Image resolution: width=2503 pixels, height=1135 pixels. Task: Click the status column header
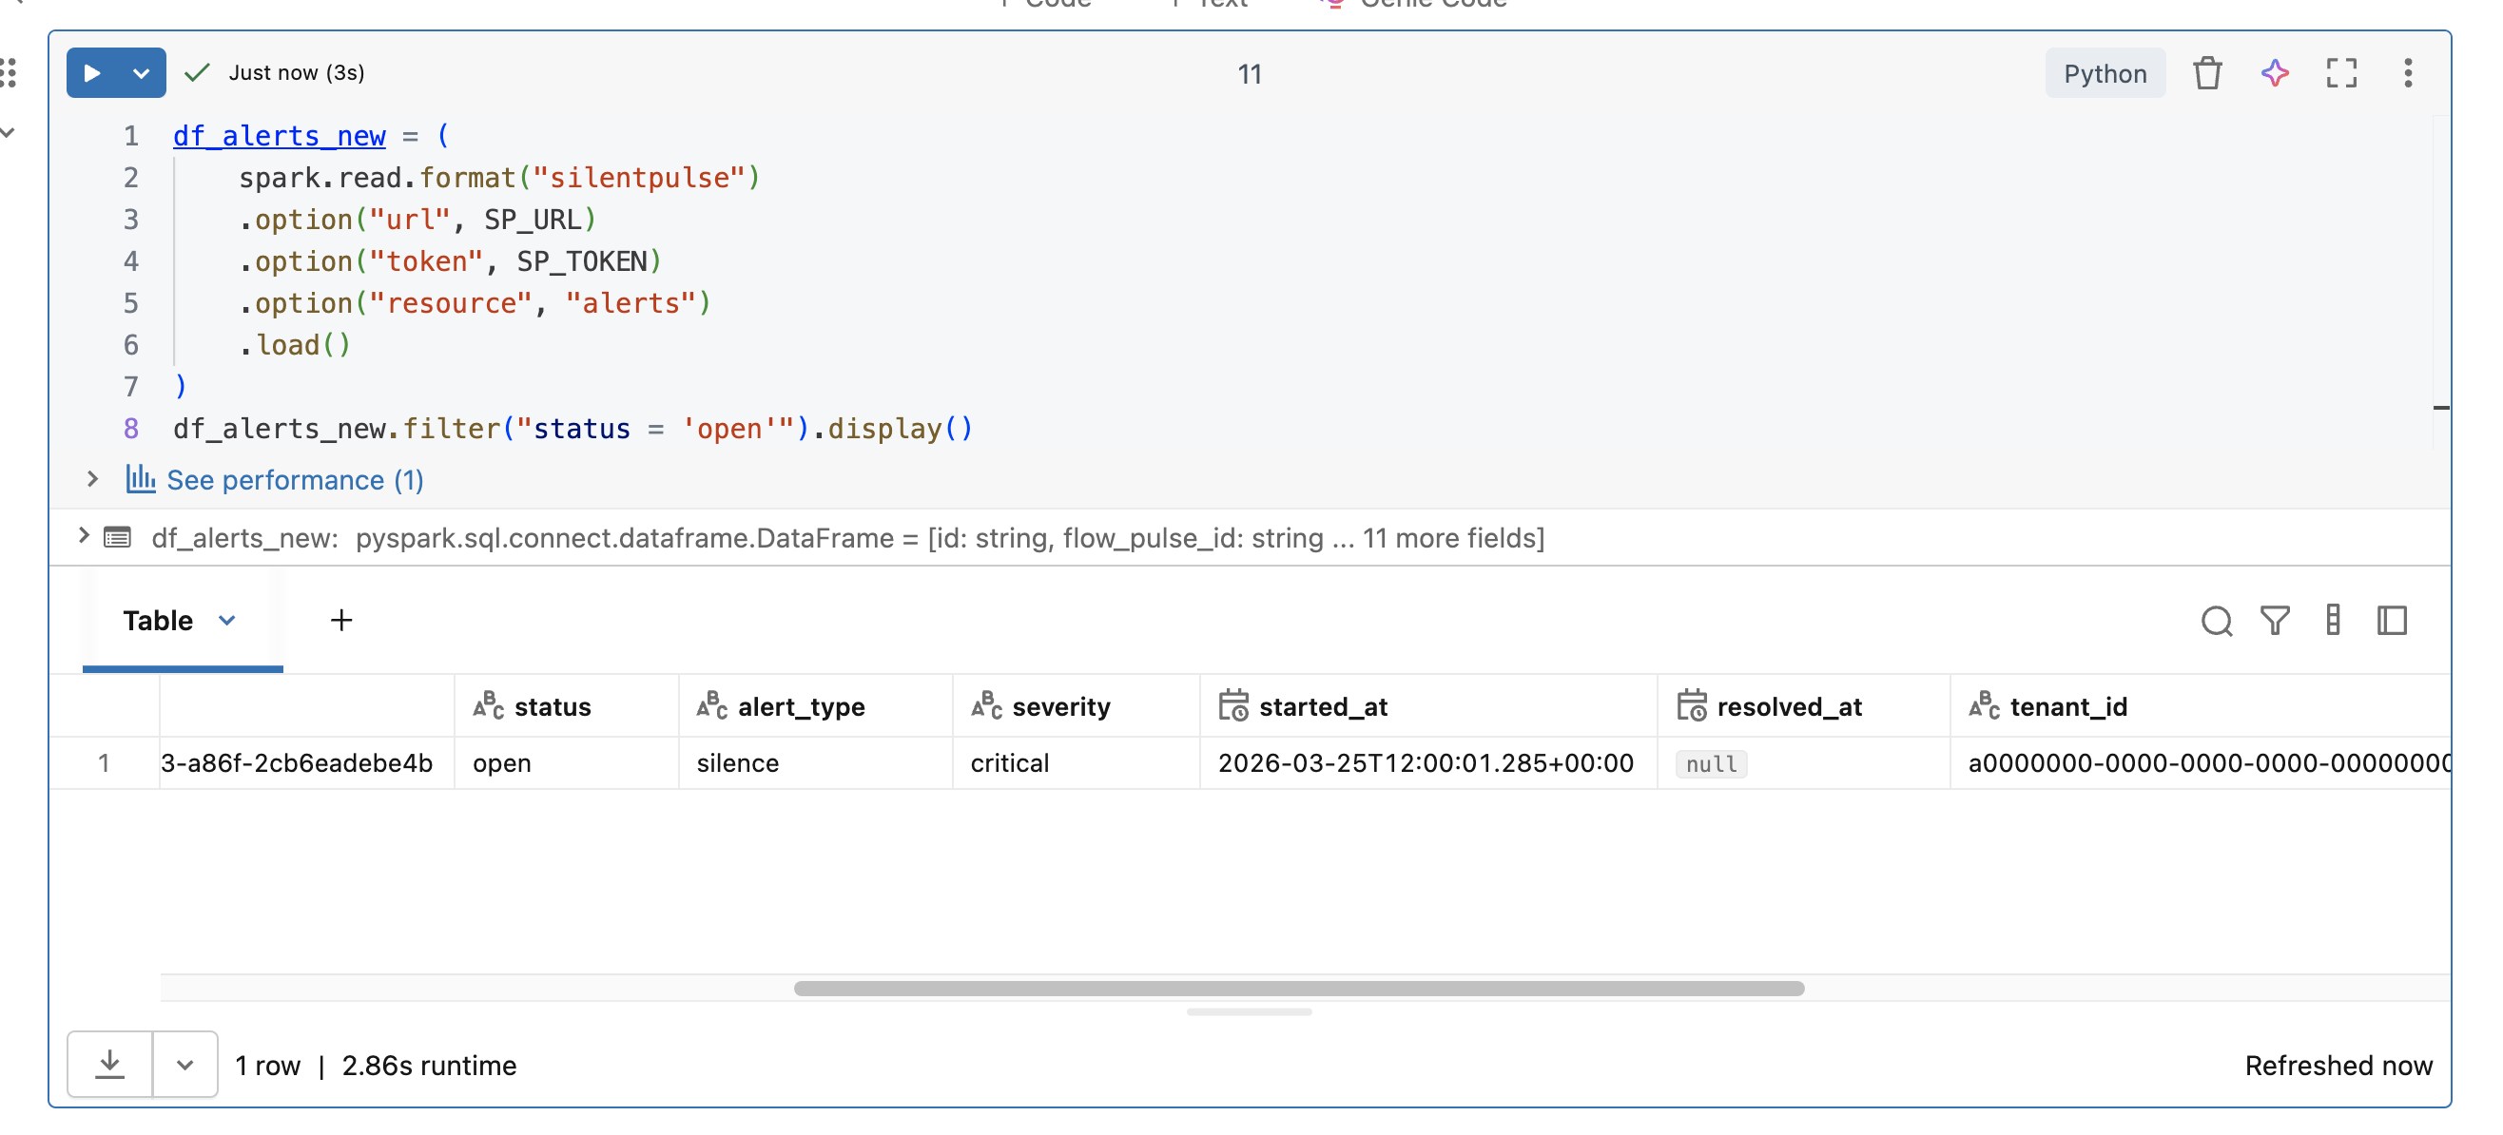click(567, 707)
